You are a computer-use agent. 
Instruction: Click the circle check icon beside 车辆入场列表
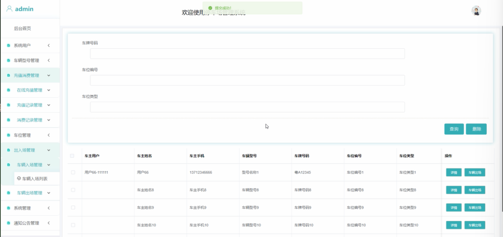(x=19, y=179)
